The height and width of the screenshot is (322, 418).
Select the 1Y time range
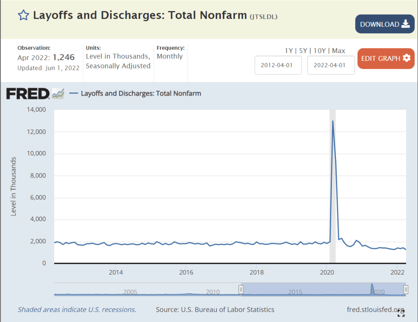pyautogui.click(x=289, y=51)
